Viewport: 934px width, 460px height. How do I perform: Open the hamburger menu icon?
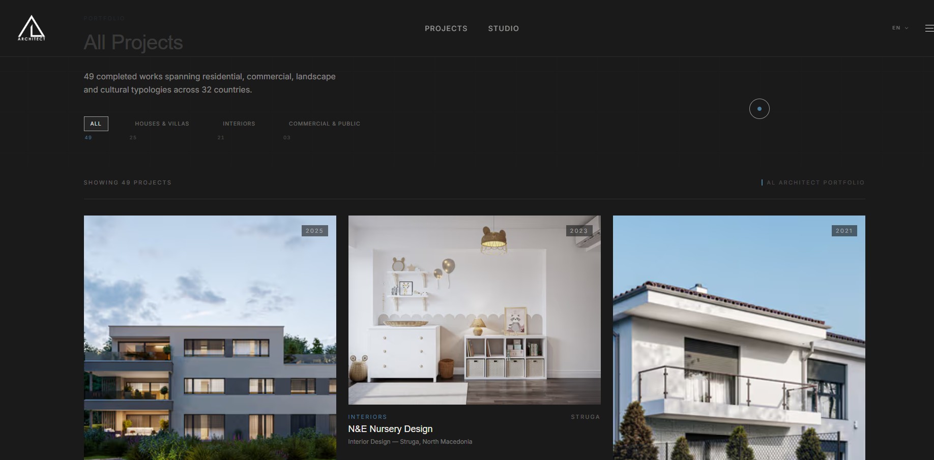point(929,28)
